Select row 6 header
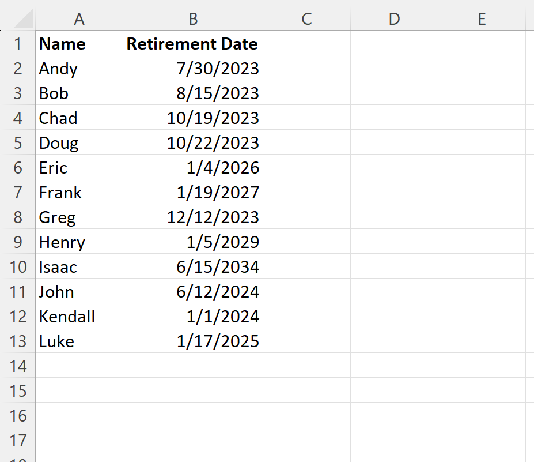Image resolution: width=534 pixels, height=462 pixels. click(x=18, y=168)
